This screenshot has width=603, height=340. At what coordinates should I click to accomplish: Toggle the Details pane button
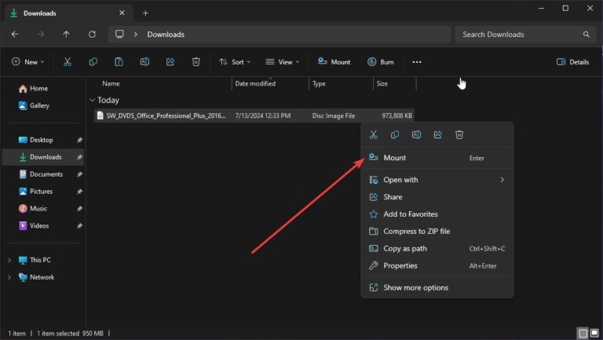(x=572, y=62)
